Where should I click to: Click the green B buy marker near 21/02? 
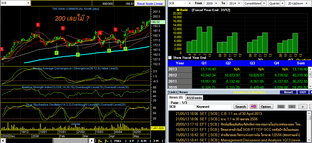[78, 54]
